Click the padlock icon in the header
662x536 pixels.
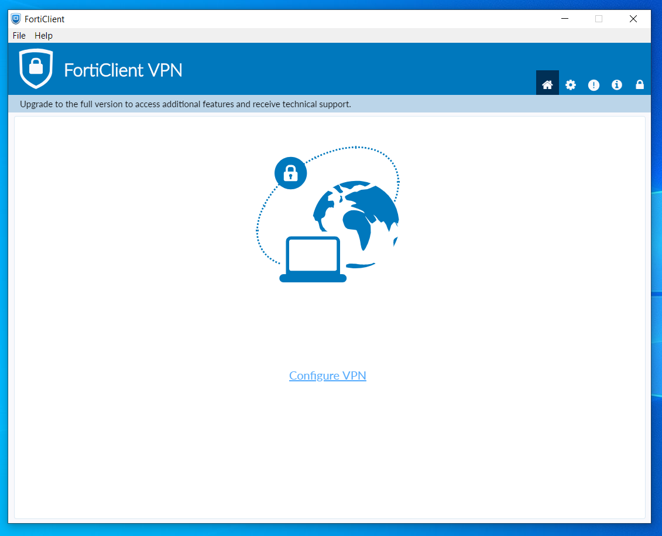point(640,84)
